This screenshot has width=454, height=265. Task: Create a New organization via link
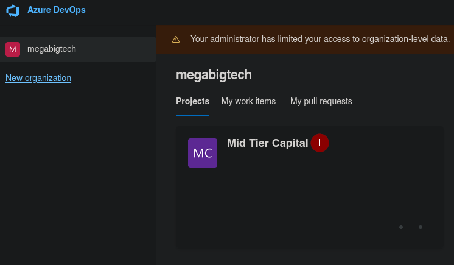tap(38, 78)
